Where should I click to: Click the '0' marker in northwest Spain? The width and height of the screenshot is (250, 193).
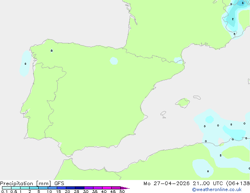(x=52, y=51)
